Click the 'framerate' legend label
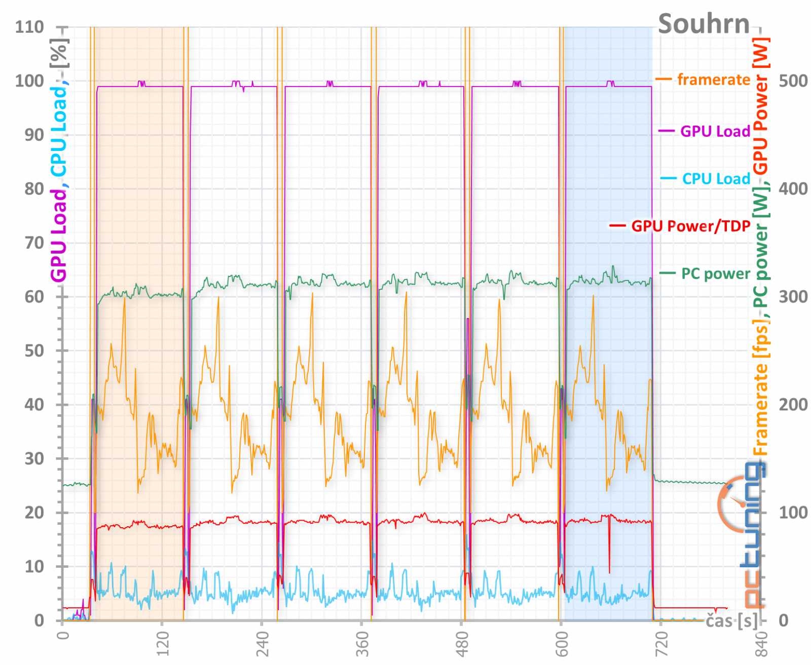Viewport: 811px width, 665px height. [x=713, y=80]
